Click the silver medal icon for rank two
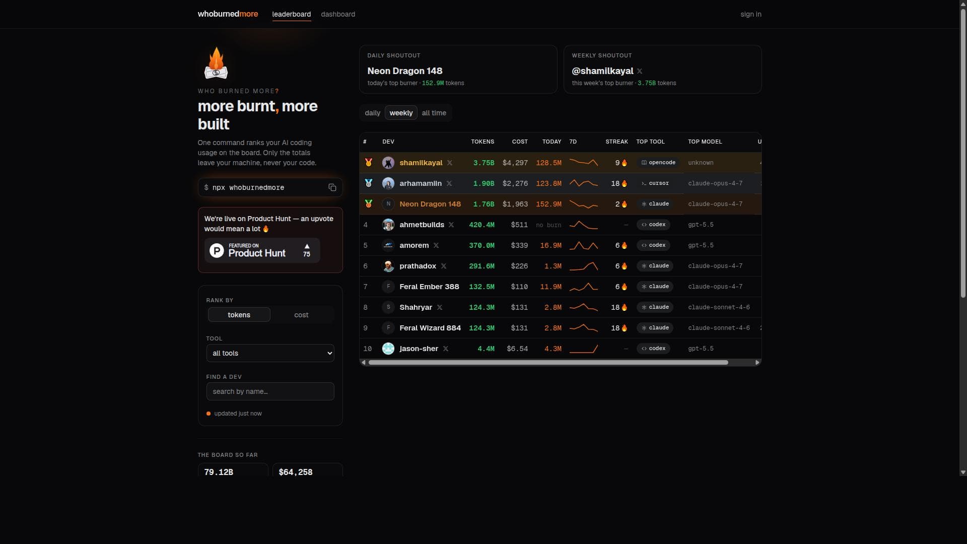The width and height of the screenshot is (967, 544). (x=369, y=183)
